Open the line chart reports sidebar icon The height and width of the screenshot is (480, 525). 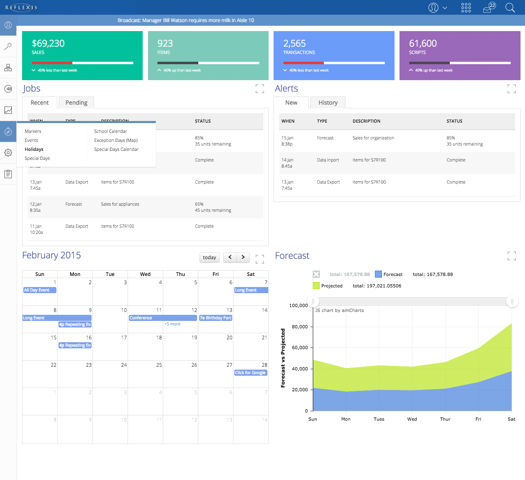(x=8, y=110)
